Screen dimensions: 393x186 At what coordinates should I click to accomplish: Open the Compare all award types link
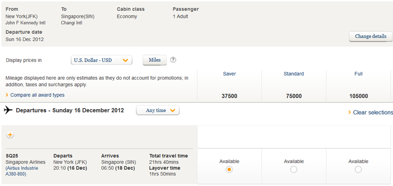[37, 95]
